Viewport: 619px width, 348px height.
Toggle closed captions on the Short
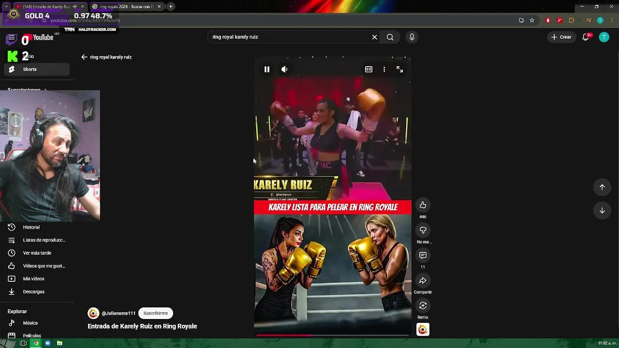click(368, 69)
